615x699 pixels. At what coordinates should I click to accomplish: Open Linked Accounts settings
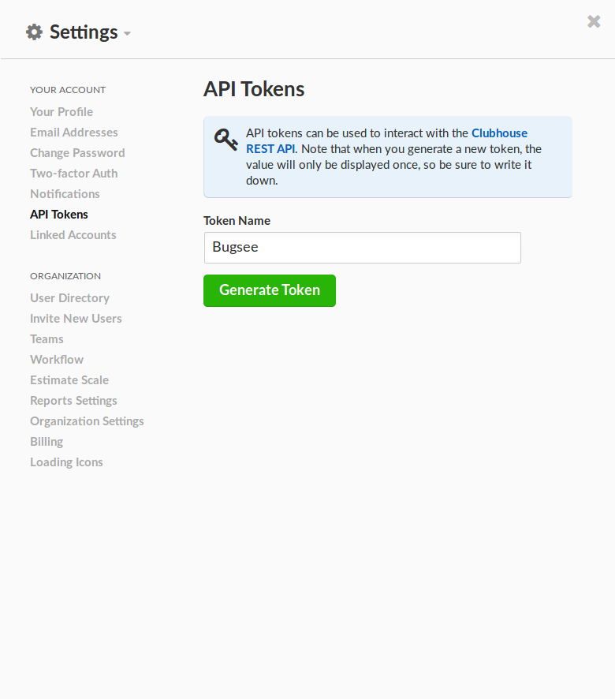73,234
